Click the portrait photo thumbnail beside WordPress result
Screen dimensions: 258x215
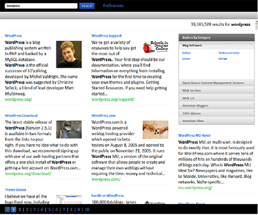69,54
